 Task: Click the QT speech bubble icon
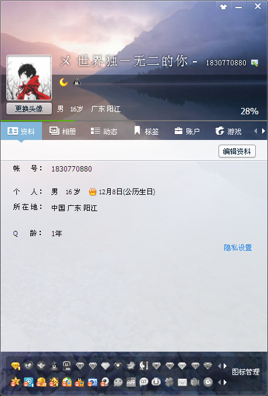144,382
